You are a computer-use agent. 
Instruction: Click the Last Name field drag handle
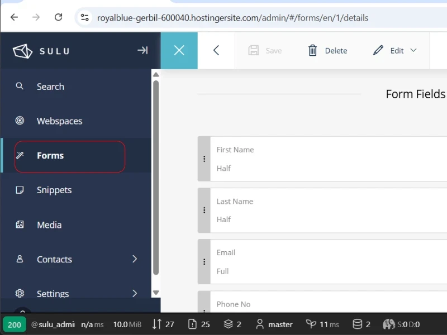click(204, 210)
